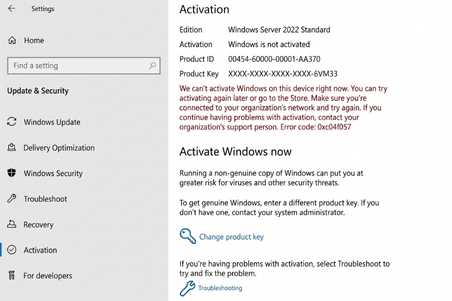Click the Settings window title
Image resolution: width=452 pixels, height=301 pixels.
pos(43,9)
